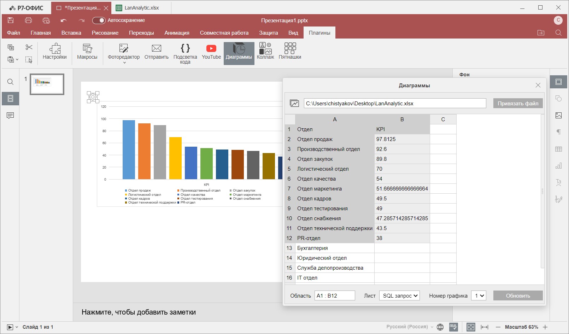Switch to the Вставка ribbon tab

click(71, 33)
